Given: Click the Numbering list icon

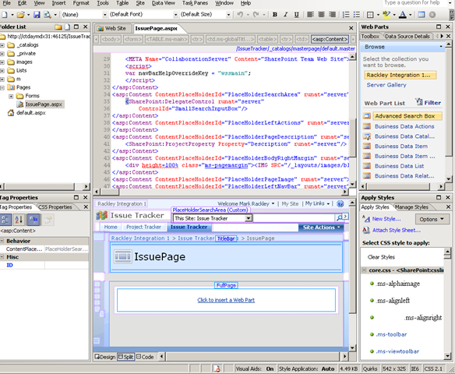Looking at the screenshot, I should [346, 15].
